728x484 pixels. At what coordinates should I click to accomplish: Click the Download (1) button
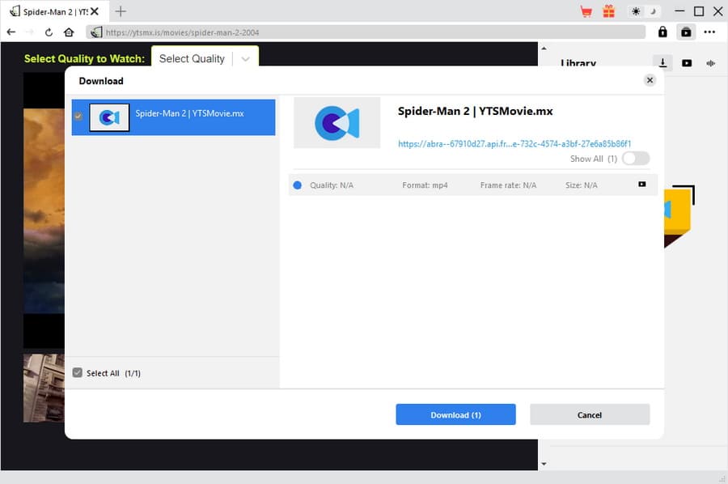tap(455, 414)
